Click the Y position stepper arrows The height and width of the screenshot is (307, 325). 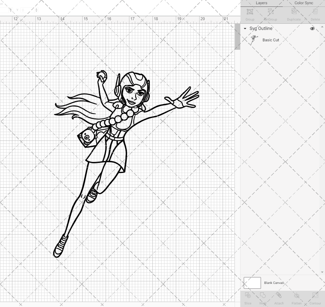coord(36,10)
